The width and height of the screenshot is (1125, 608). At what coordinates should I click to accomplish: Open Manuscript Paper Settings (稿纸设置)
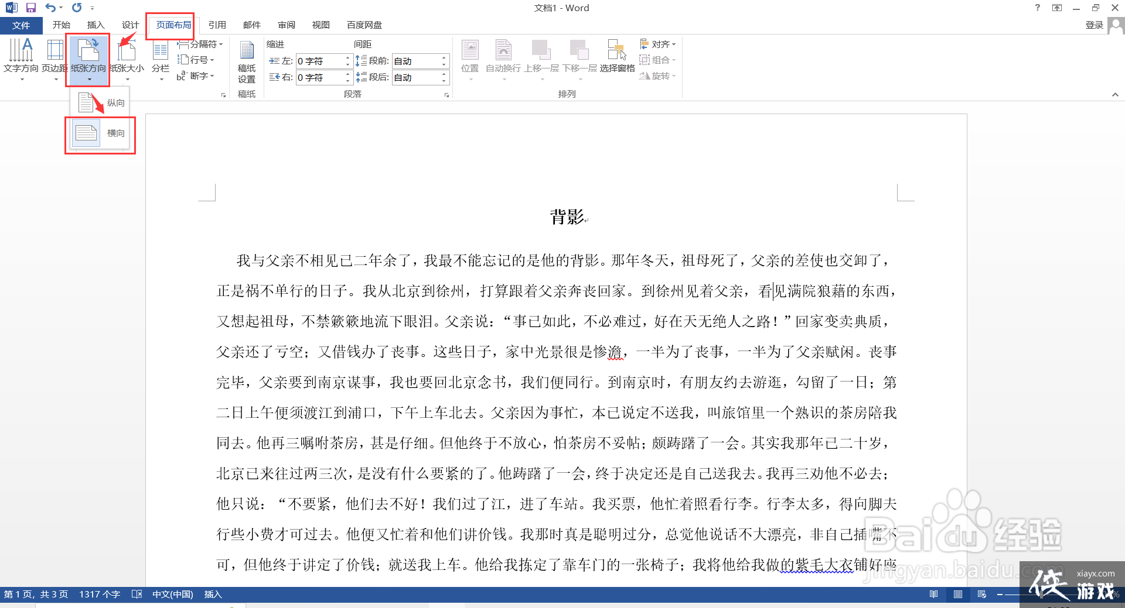[x=247, y=61]
